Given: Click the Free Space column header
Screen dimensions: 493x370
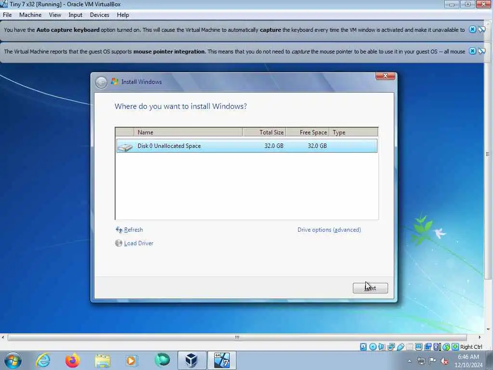Looking at the screenshot, I should [308, 132].
